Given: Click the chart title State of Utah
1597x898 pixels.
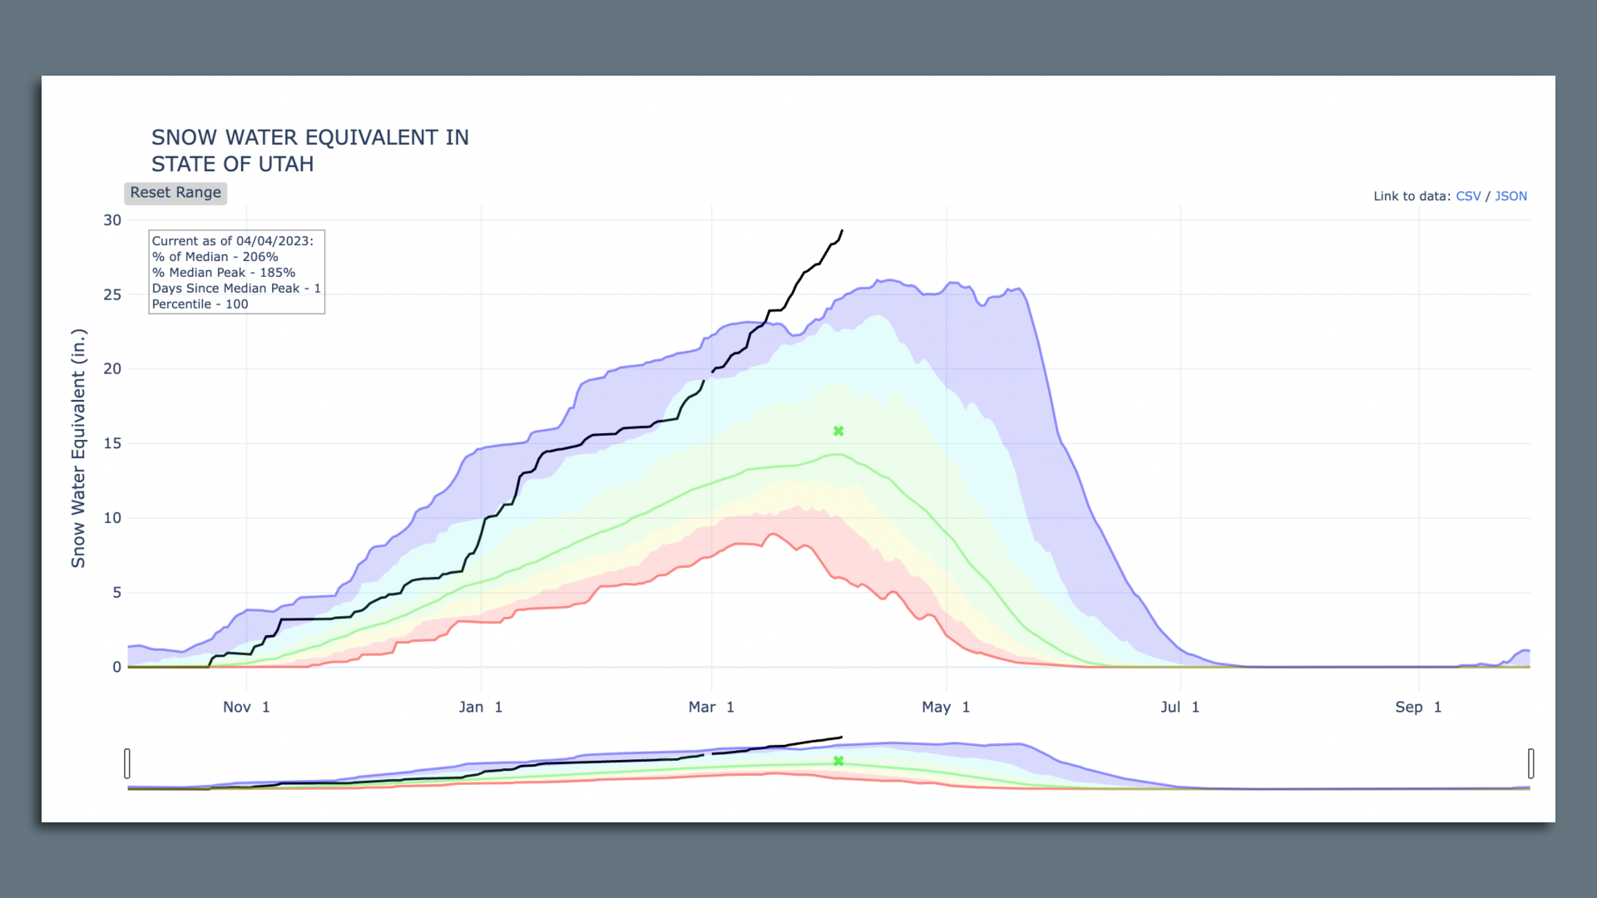Looking at the screenshot, I should point(232,164).
